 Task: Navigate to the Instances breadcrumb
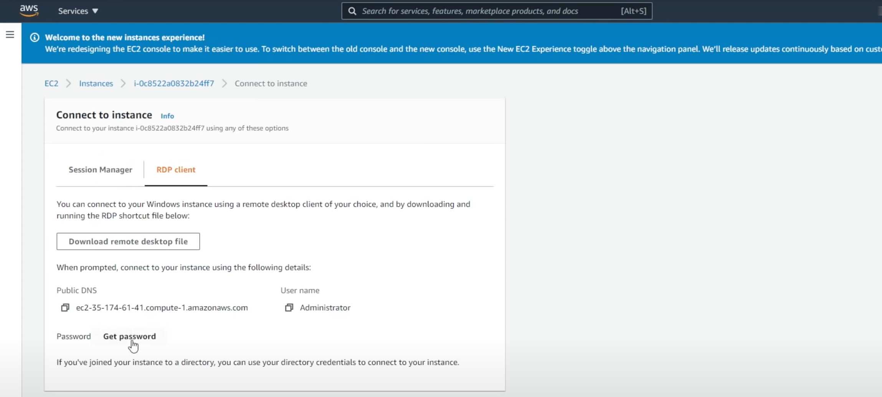(x=96, y=84)
